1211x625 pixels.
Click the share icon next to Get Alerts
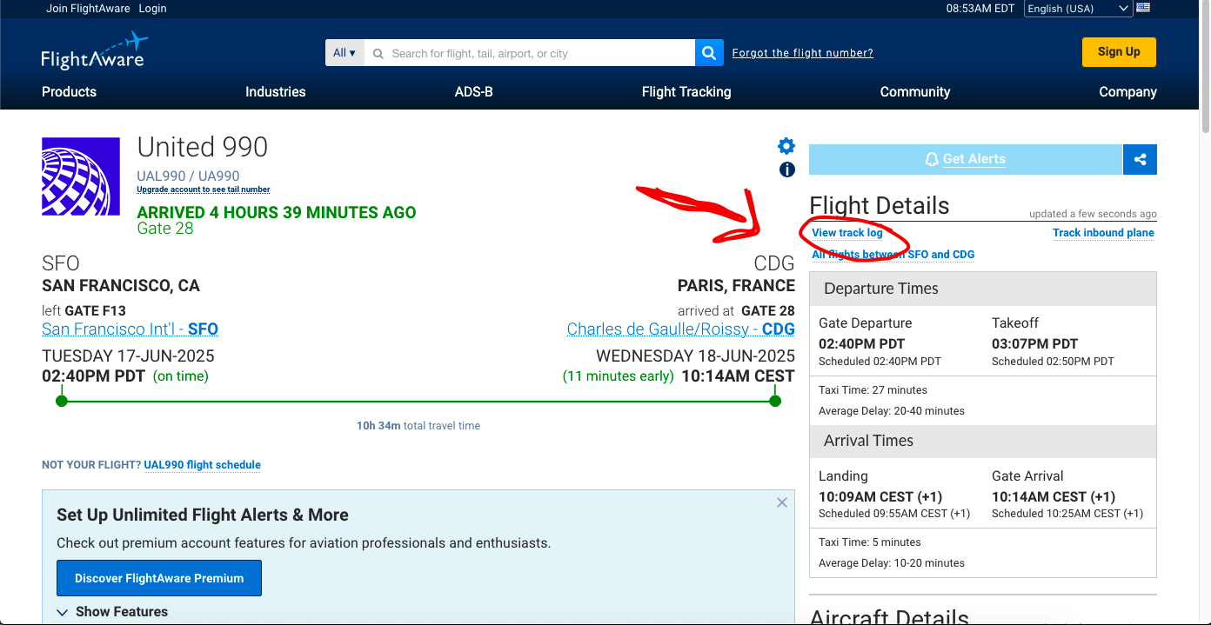click(1140, 159)
